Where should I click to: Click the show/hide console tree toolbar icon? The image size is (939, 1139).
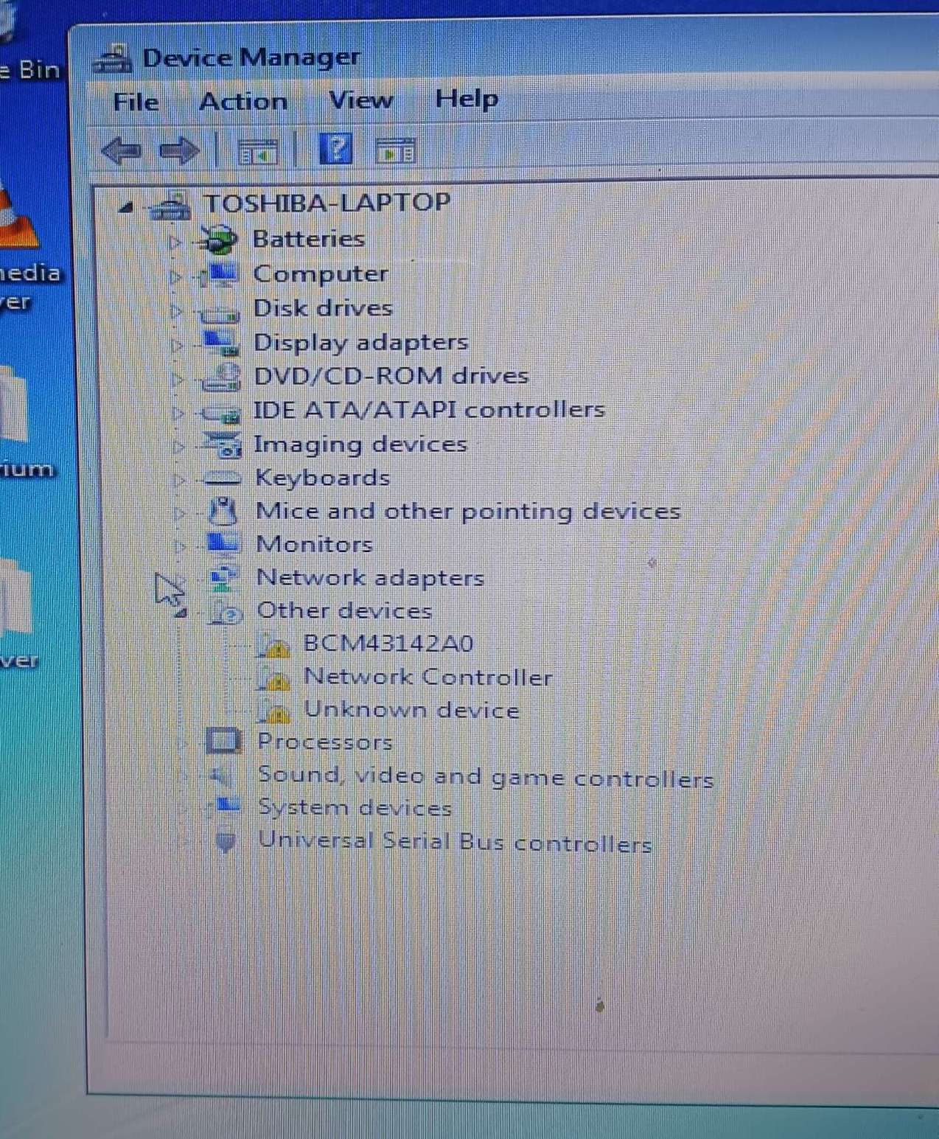[x=258, y=152]
